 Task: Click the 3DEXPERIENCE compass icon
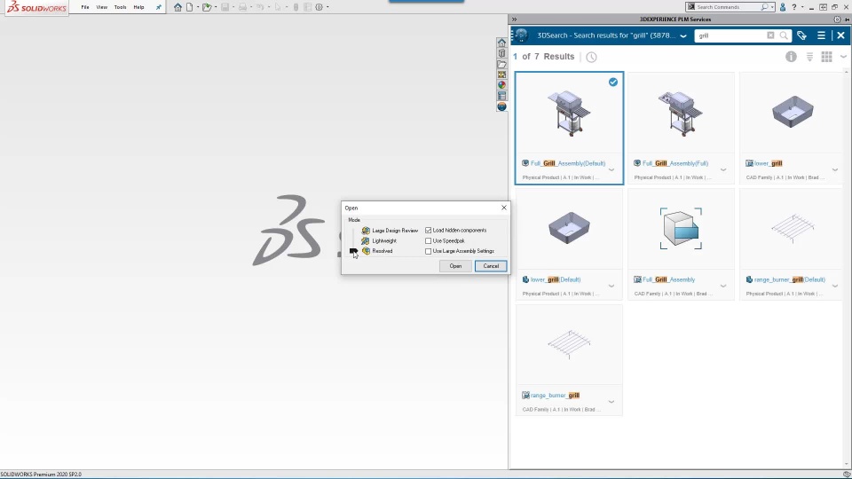(x=521, y=35)
